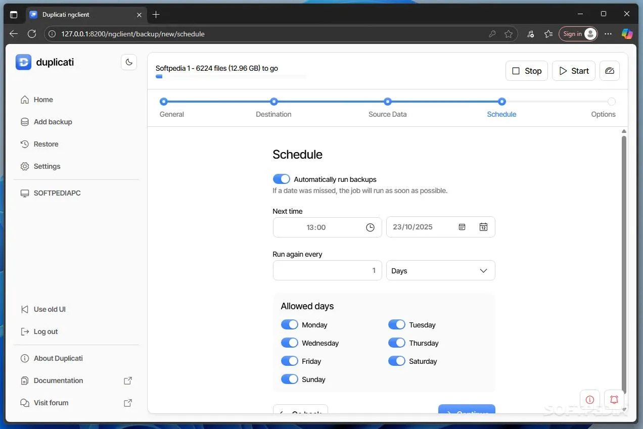Click the clock icon in Next time
Screen dimensions: 643x429
pyautogui.click(x=370, y=227)
